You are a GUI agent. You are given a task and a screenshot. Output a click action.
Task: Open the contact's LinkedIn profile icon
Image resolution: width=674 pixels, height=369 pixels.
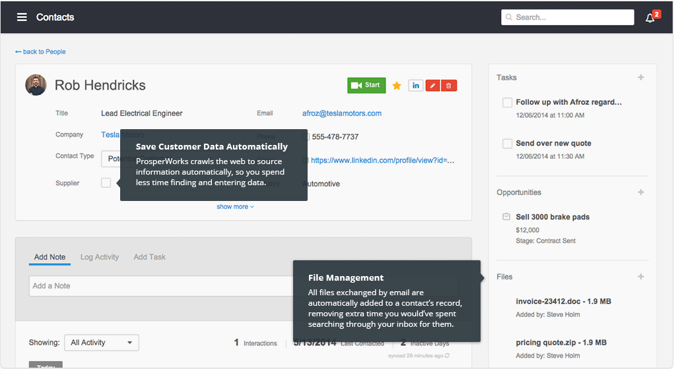pos(416,86)
